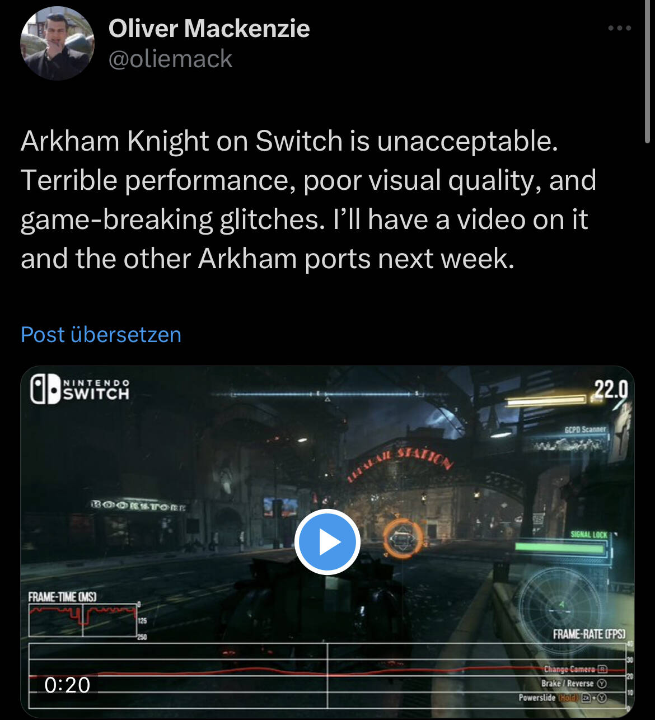Click the tweet text about Arkham Knight

coord(308,199)
